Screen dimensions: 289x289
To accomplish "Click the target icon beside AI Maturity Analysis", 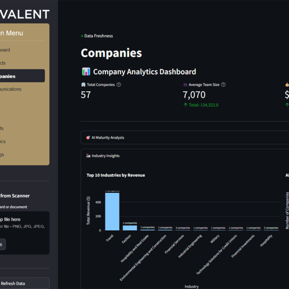I will click(88, 138).
